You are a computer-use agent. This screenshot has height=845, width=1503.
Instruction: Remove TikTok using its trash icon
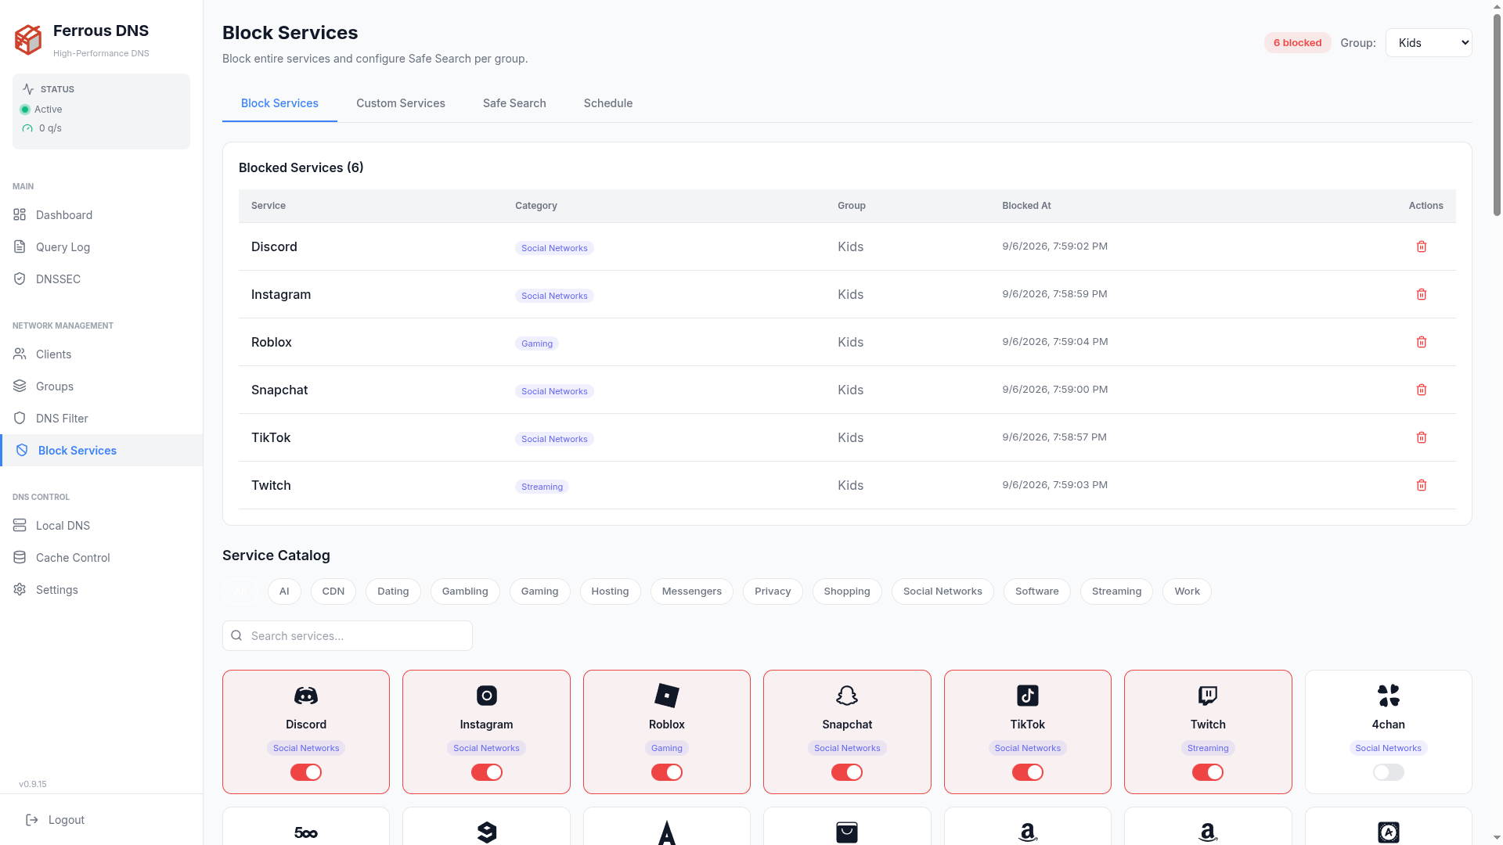click(1422, 437)
